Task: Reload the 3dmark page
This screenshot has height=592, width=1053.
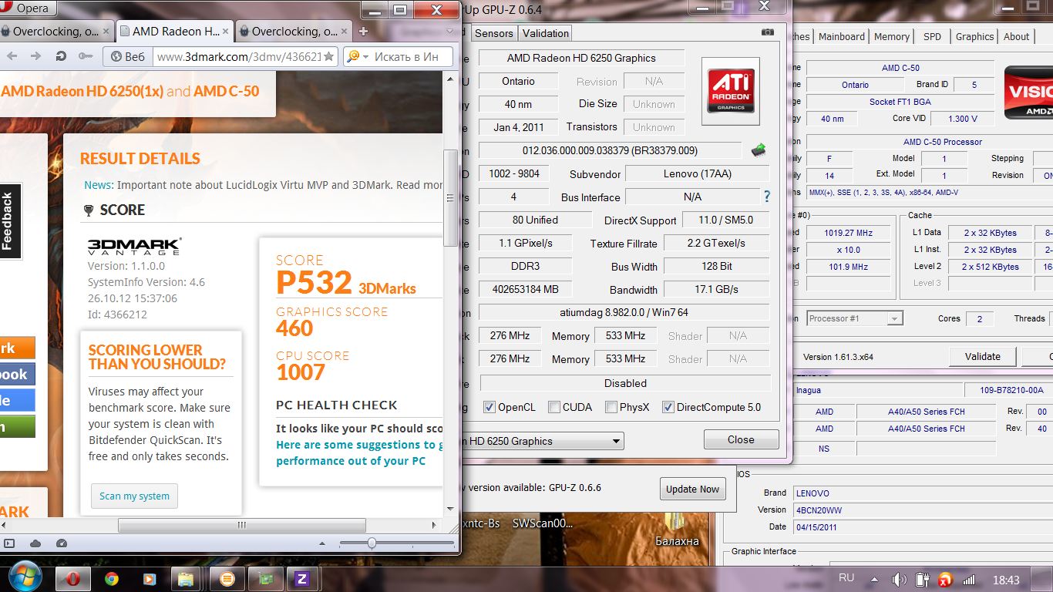Action: click(61, 56)
